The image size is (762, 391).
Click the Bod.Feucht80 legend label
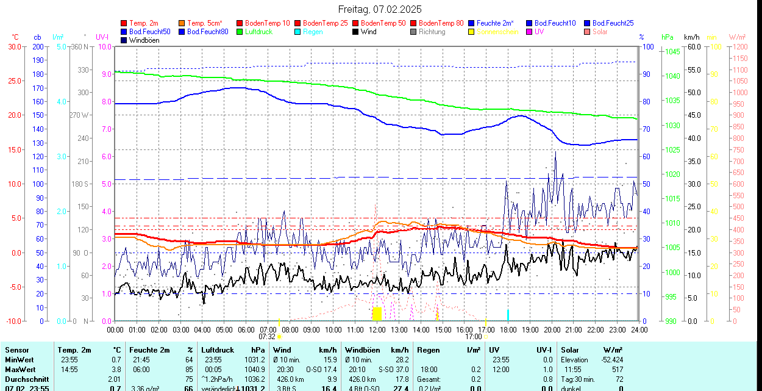coord(207,32)
